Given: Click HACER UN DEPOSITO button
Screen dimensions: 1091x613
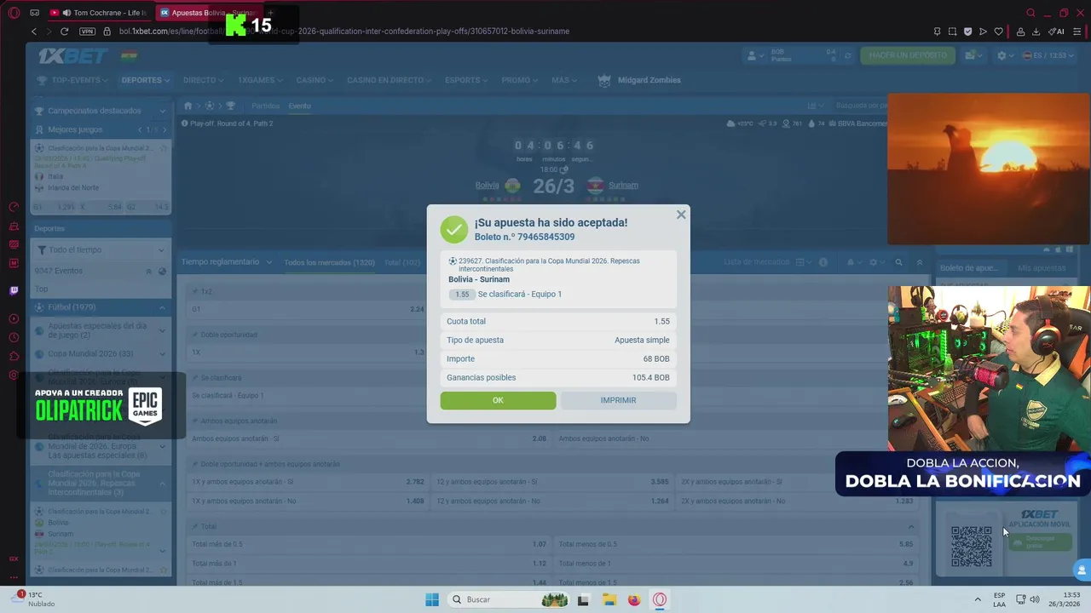Looking at the screenshot, I should 908,55.
